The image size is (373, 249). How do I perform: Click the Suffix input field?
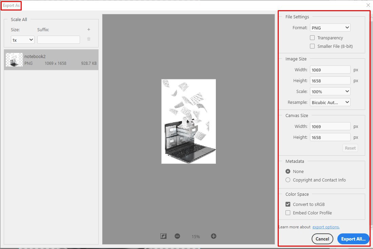tap(59, 40)
